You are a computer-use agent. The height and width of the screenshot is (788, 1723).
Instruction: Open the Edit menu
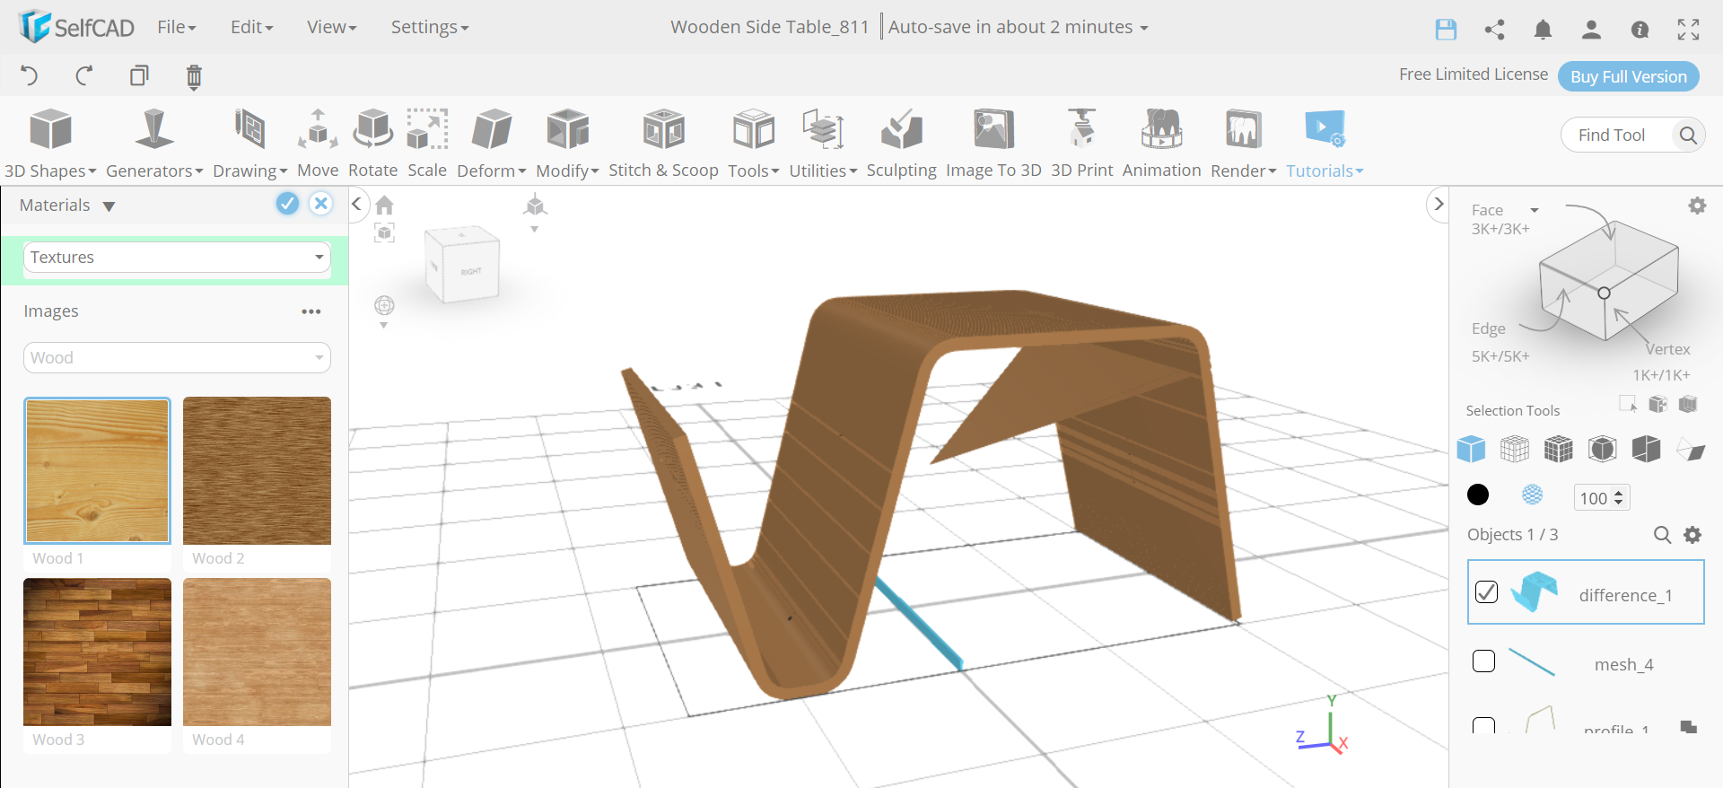(x=252, y=27)
